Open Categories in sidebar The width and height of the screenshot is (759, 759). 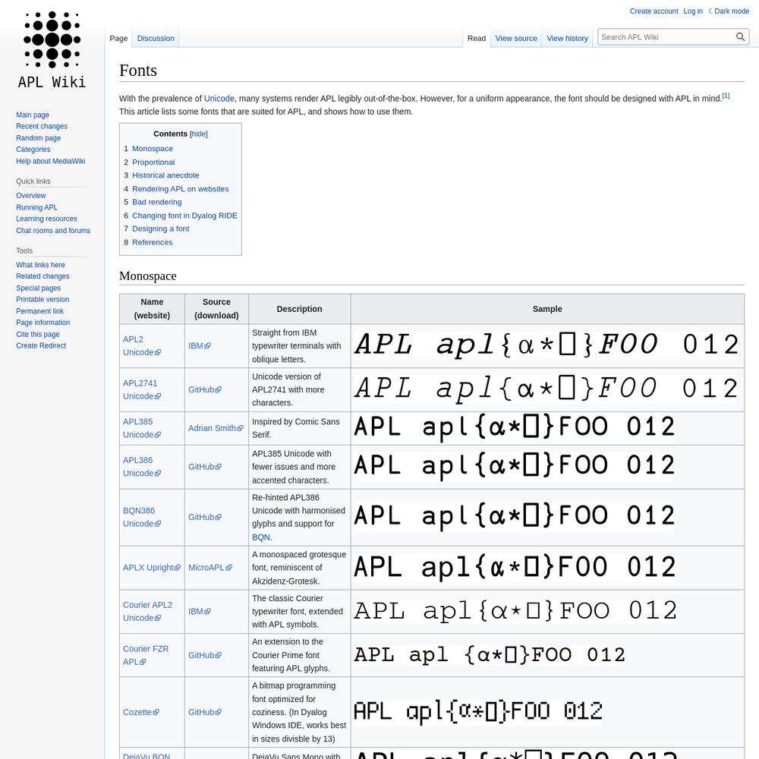tap(33, 150)
